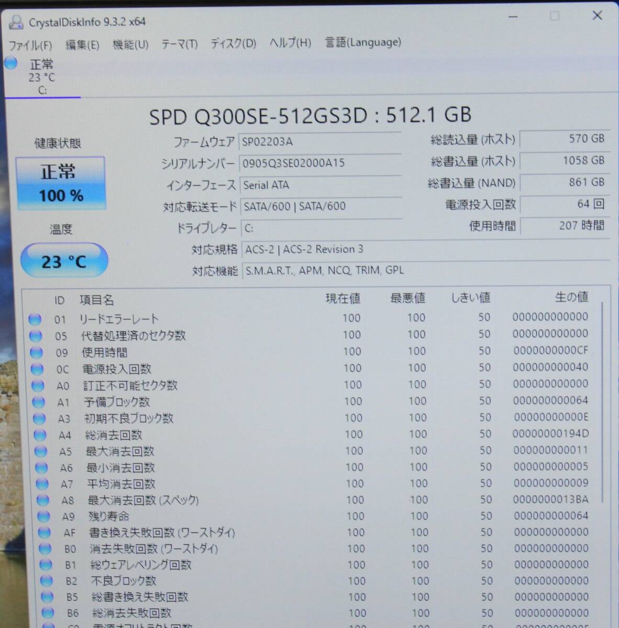Open the ファイル(F) menu
619x628 pixels.
[x=30, y=45]
